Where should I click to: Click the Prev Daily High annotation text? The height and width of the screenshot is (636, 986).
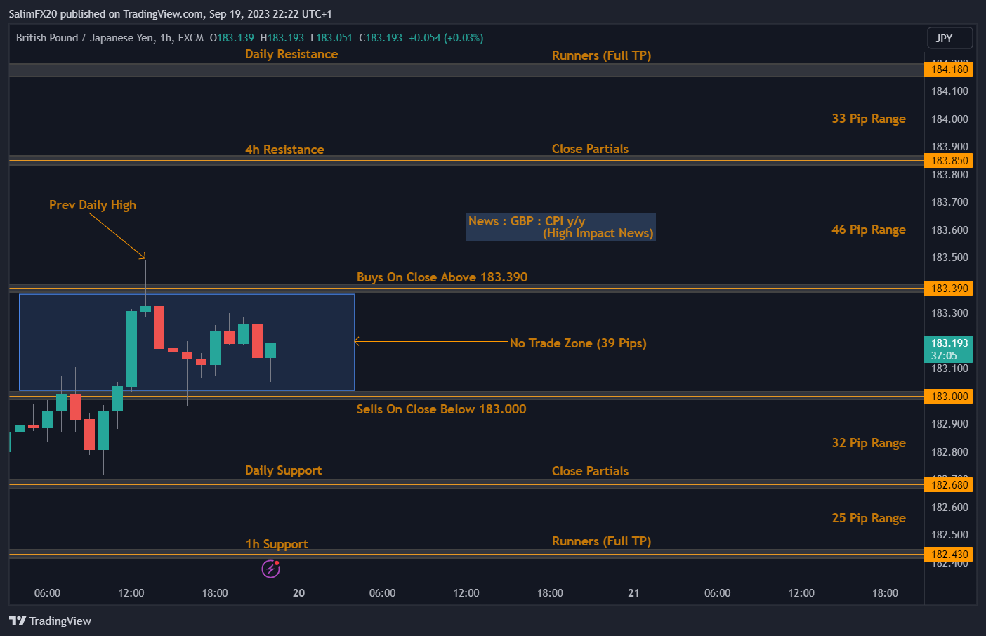[93, 205]
